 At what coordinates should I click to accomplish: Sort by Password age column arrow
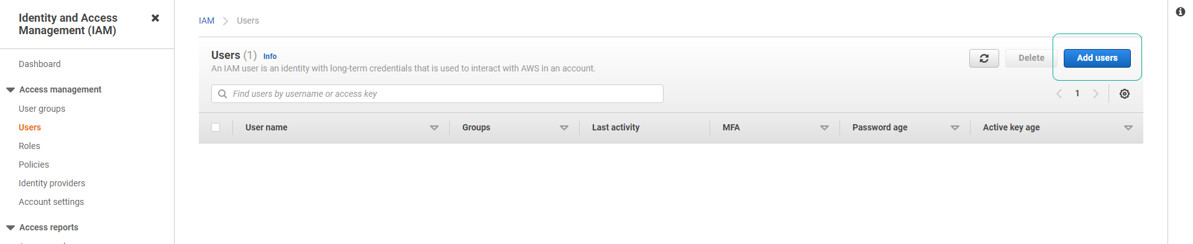click(955, 128)
